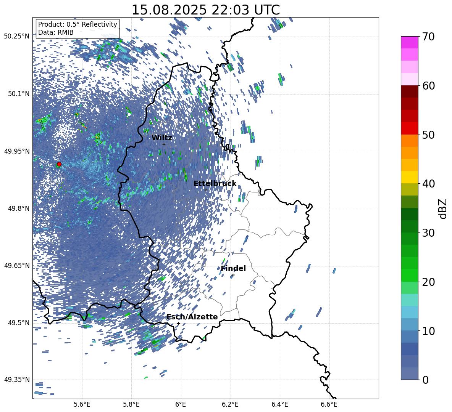452x412 pixels.
Task: Click the Findel cross marker
Action: coord(233,275)
